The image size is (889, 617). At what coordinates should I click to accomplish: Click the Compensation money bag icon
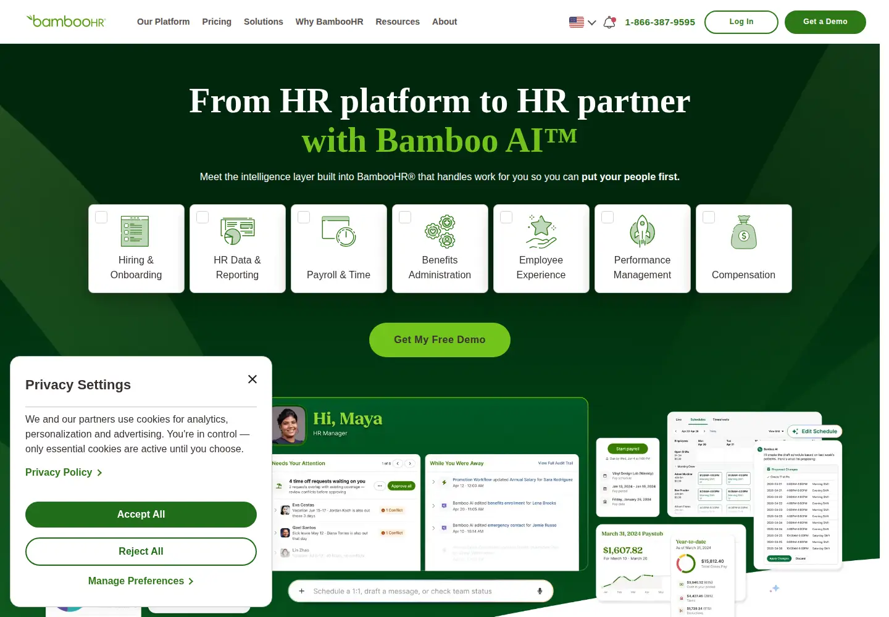click(x=744, y=232)
